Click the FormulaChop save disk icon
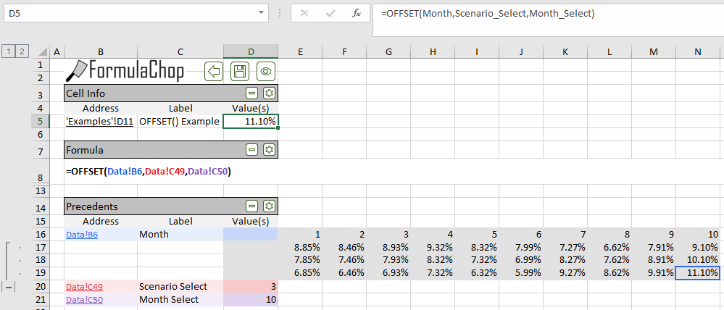 click(240, 70)
